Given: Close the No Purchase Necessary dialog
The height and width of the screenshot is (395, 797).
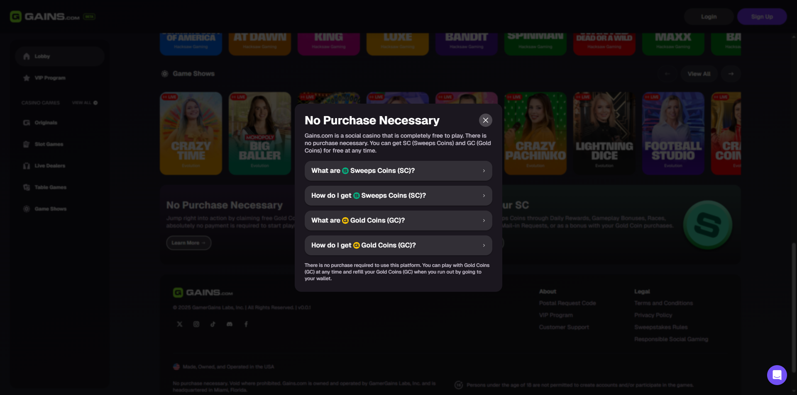Looking at the screenshot, I should (485, 120).
